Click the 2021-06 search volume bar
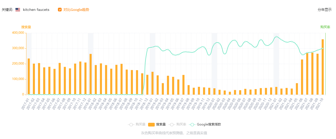 point(302,77)
